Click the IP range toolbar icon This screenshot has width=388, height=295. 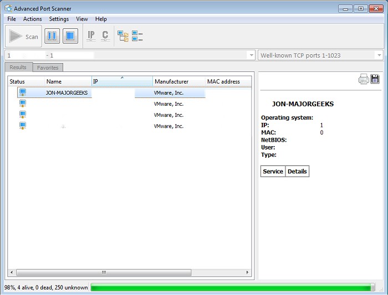click(91, 36)
